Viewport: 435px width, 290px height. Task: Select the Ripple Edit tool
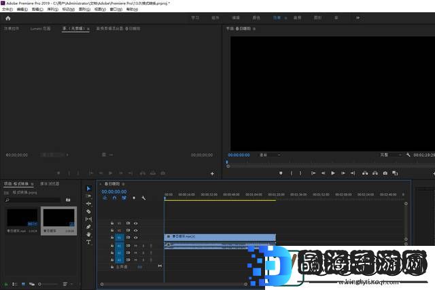click(x=88, y=204)
